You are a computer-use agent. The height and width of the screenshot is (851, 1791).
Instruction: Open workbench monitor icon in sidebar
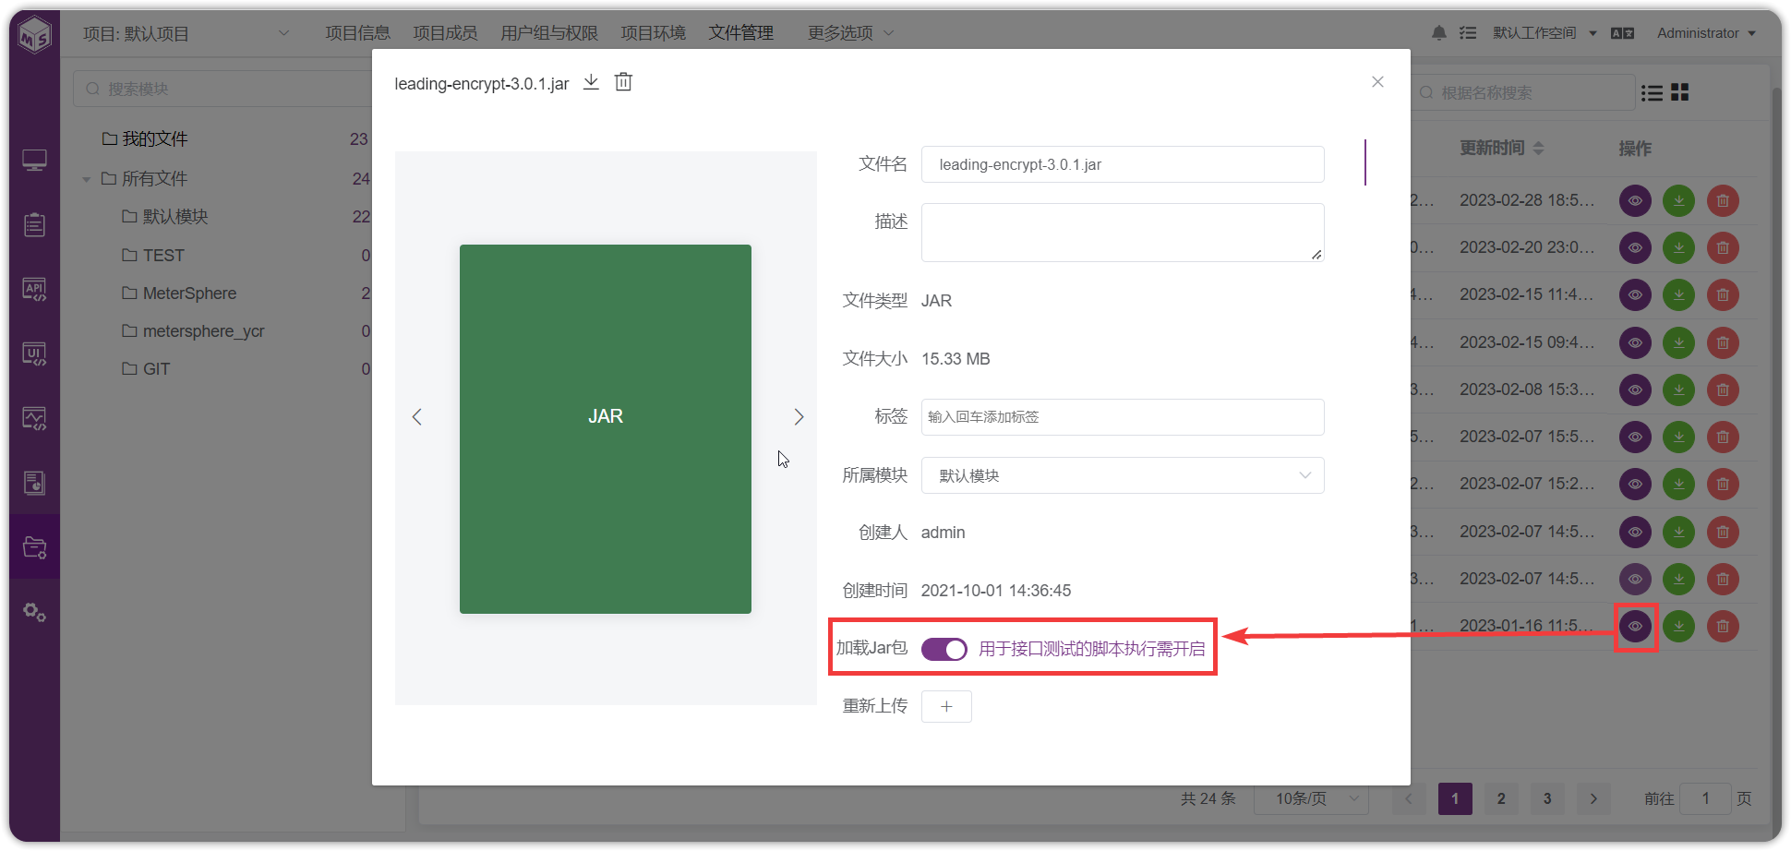pos(34,161)
